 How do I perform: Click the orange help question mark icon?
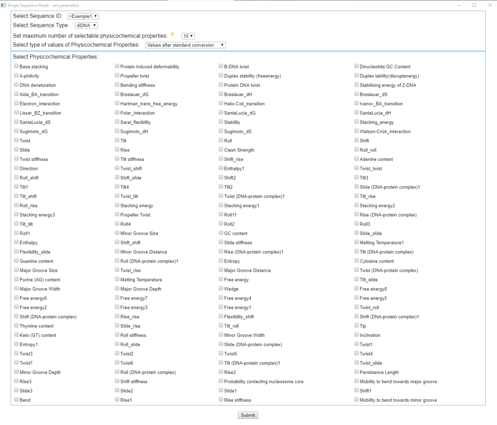[172, 35]
